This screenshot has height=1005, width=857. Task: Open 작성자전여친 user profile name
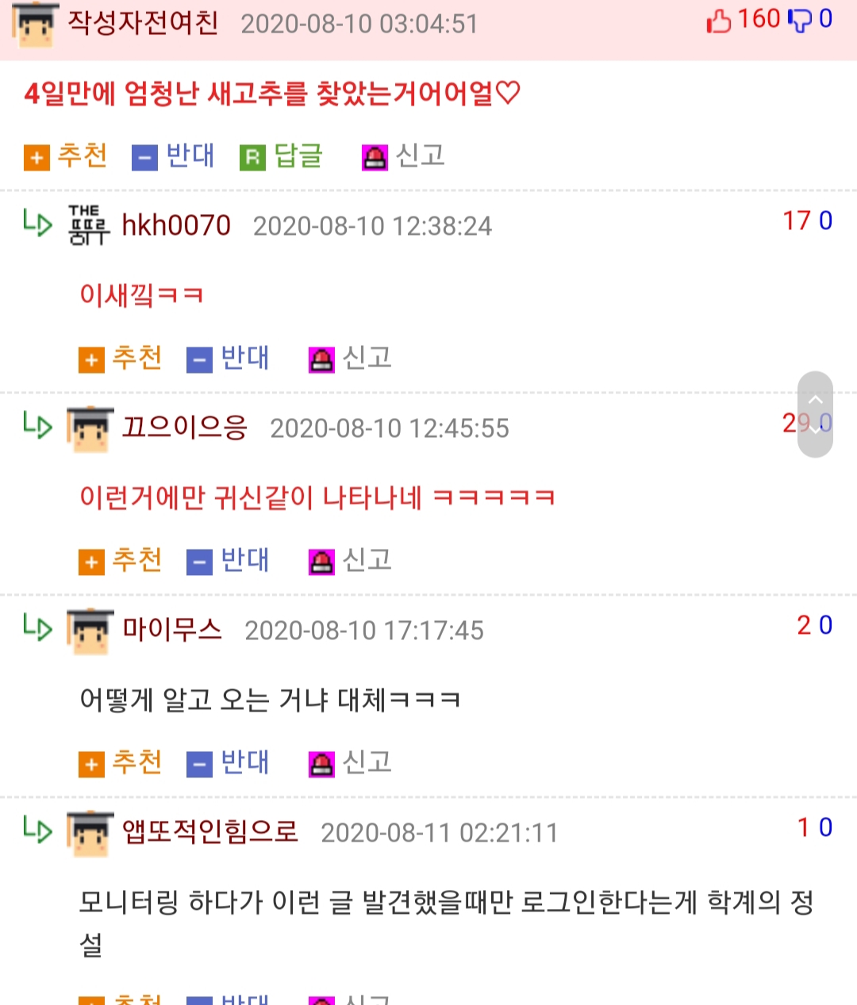click(144, 23)
